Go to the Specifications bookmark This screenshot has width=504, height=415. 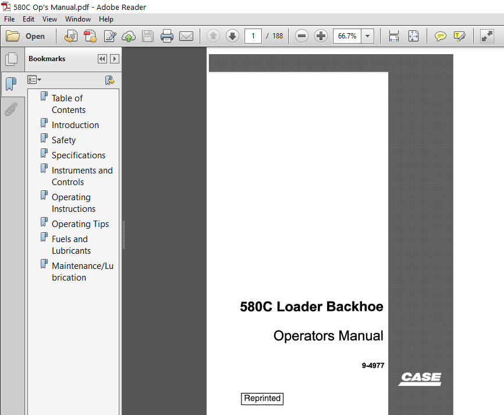(x=79, y=155)
